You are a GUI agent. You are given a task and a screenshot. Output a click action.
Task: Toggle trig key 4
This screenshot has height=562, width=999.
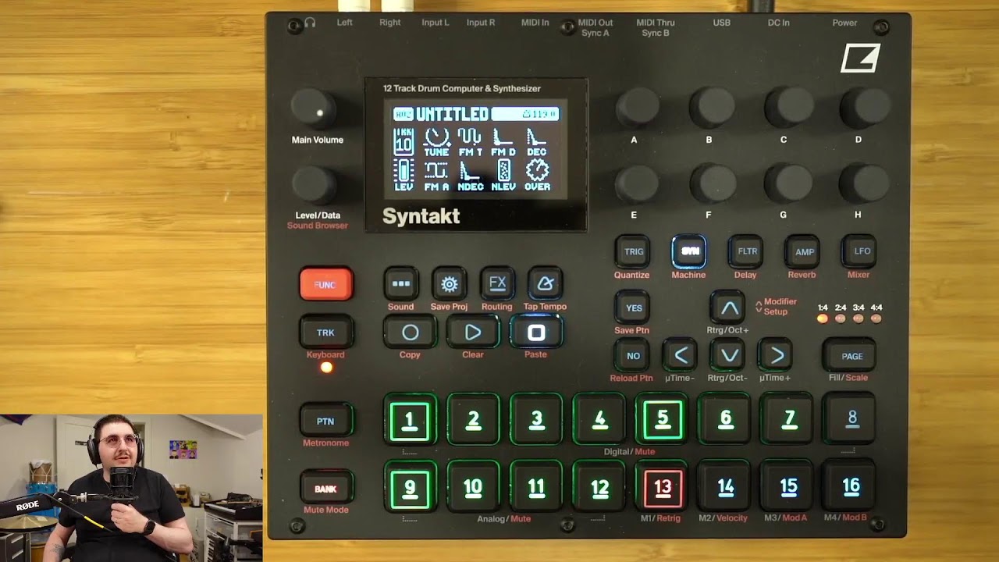click(599, 421)
